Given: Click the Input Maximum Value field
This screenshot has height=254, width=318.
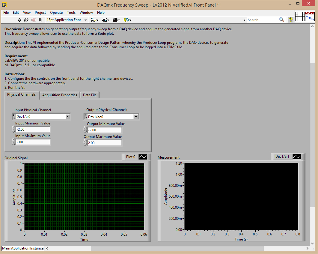Looking at the screenshot, I should (x=33, y=142).
